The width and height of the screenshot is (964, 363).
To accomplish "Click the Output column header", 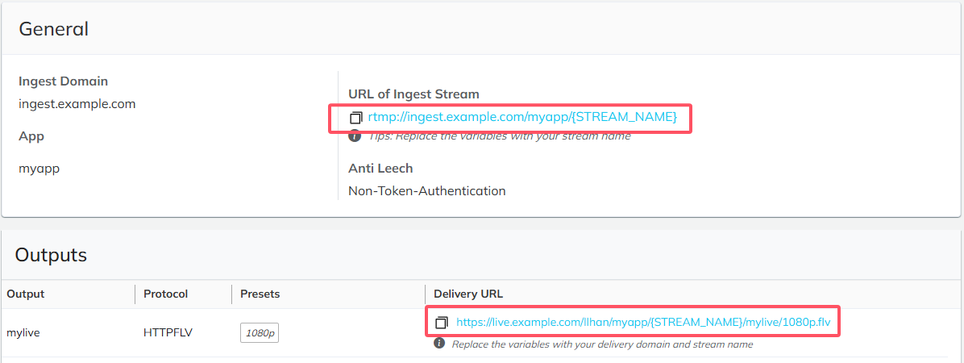I will (25, 294).
